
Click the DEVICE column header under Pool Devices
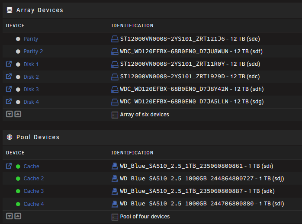click(x=15, y=153)
